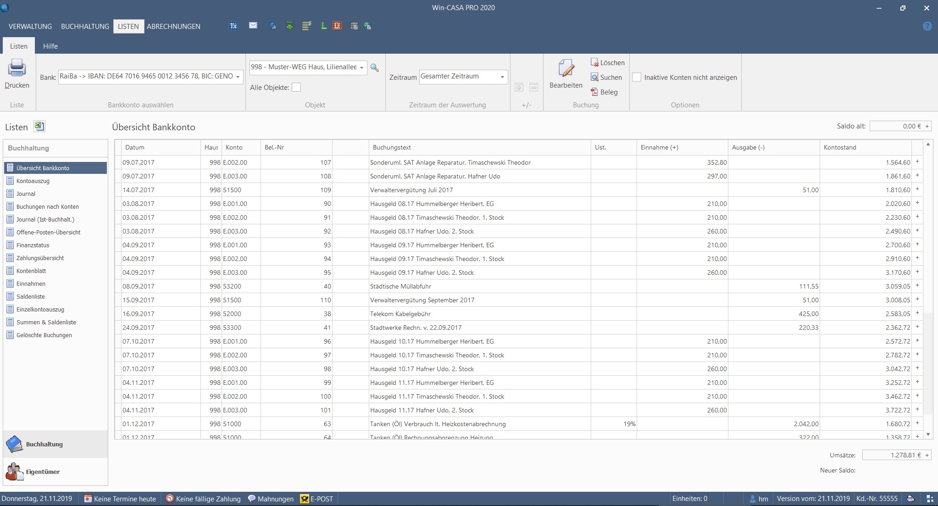The width and height of the screenshot is (938, 506).
Task: Enable Inaktive Konten nicht anzeigen checkbox
Action: (637, 77)
